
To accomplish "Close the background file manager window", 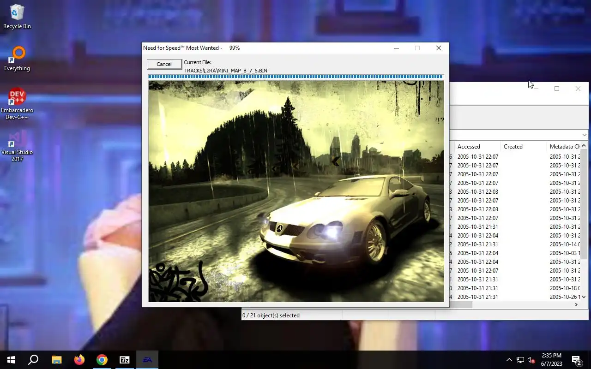I will pyautogui.click(x=578, y=89).
